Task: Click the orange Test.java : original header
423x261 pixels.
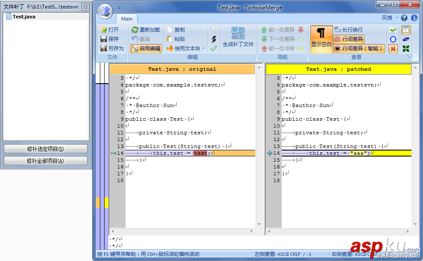Action: (x=182, y=69)
